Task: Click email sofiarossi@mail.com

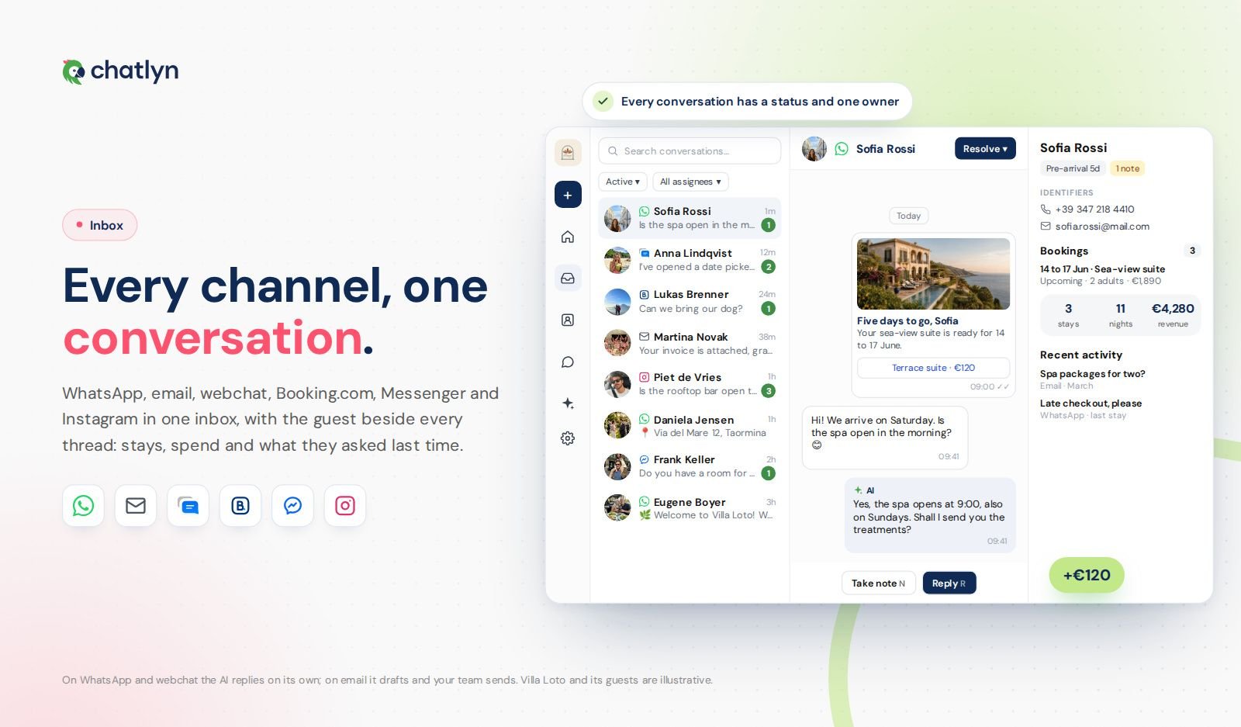Action: pos(1102,227)
